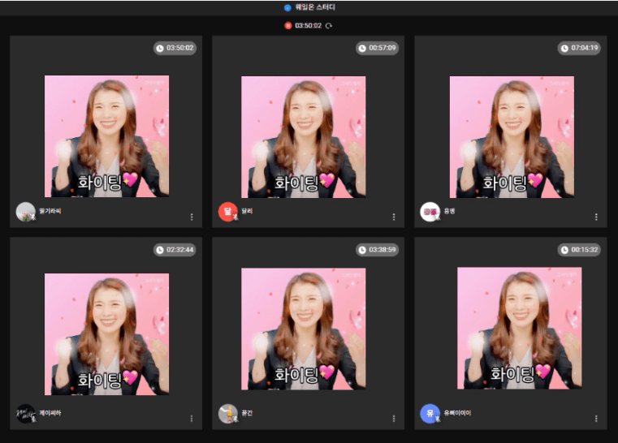The height and width of the screenshot is (443, 618).
Task: Click the username next to the '유' avatar
Action: point(457,413)
